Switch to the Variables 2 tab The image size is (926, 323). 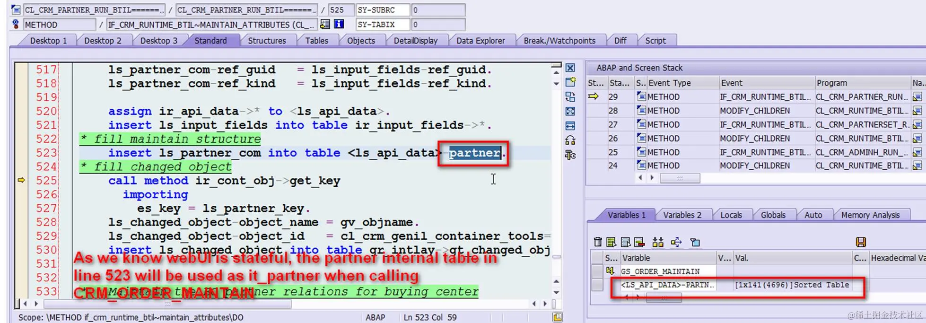point(682,215)
